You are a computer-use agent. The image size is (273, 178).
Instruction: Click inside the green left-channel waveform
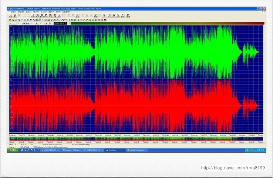136,52
